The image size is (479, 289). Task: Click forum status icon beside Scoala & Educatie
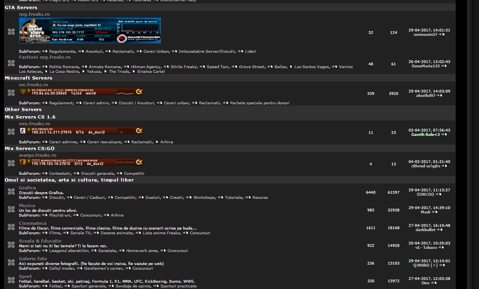tap(11, 245)
